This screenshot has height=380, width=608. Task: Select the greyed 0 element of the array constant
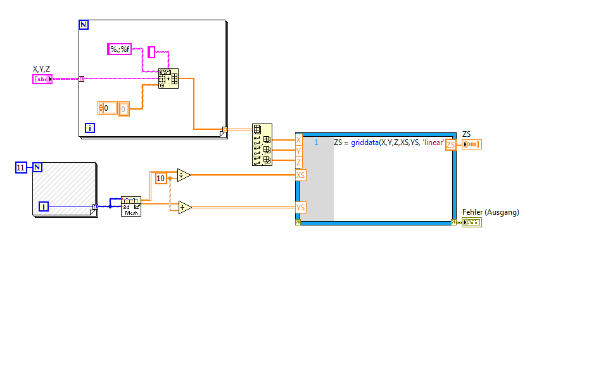point(123,110)
